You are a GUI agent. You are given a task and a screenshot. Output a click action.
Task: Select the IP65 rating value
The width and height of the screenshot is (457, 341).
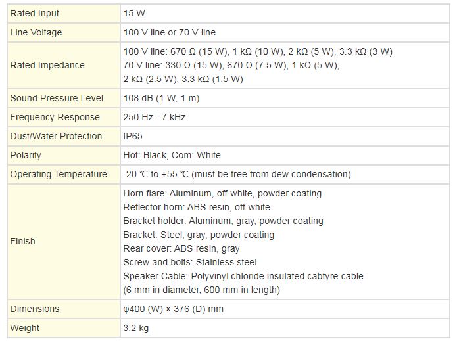(133, 136)
